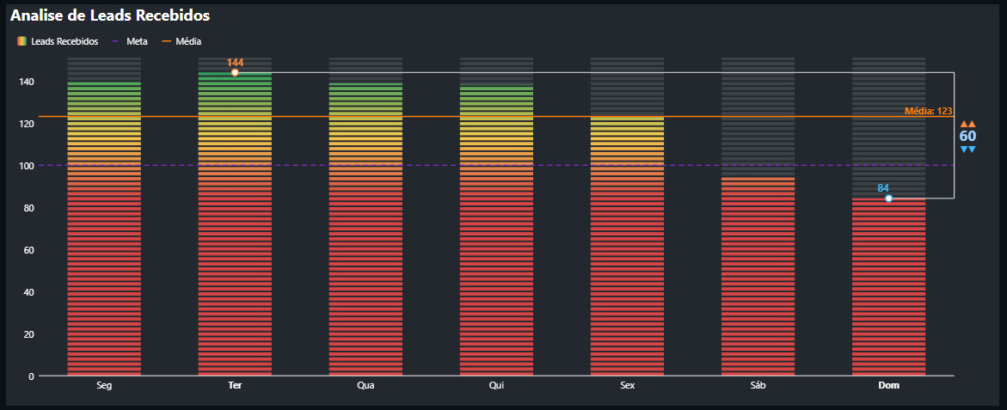Click the Sáb bar

(x=758, y=277)
